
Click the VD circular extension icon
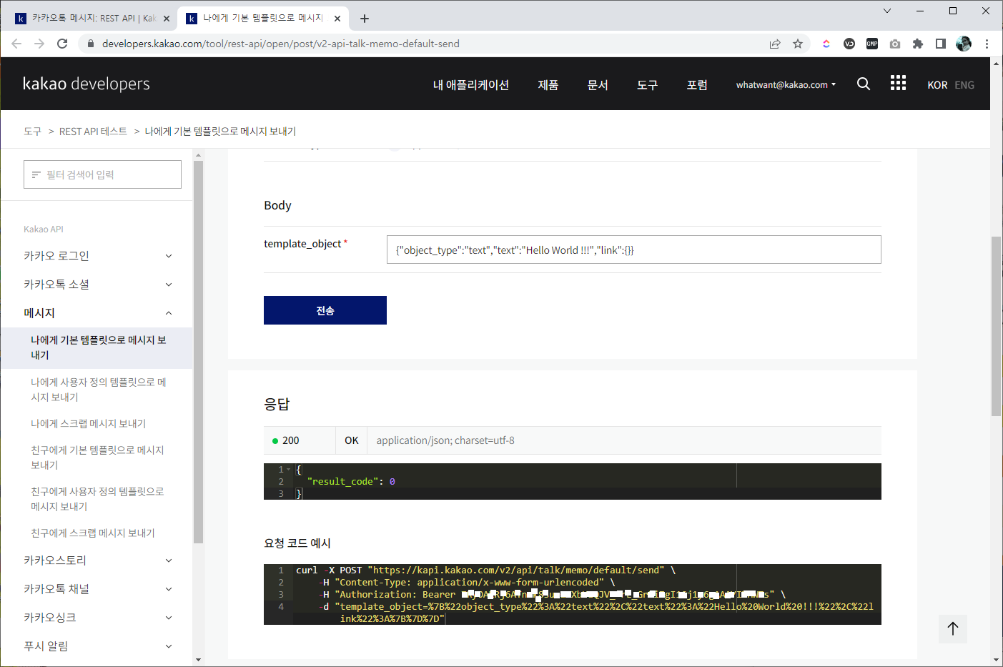tap(849, 44)
